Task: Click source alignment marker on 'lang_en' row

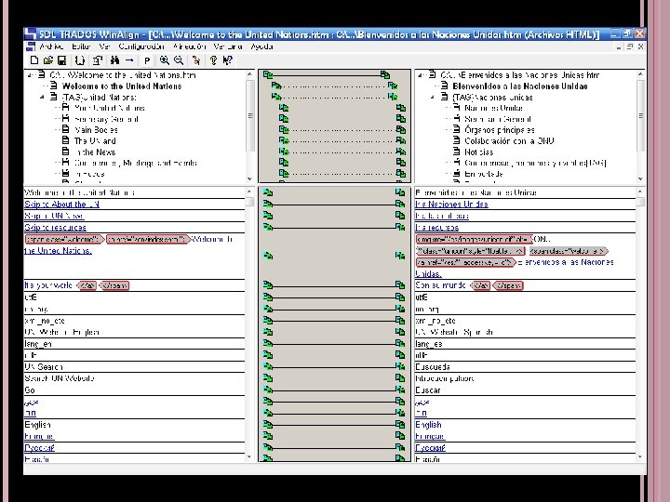Action: (x=268, y=343)
